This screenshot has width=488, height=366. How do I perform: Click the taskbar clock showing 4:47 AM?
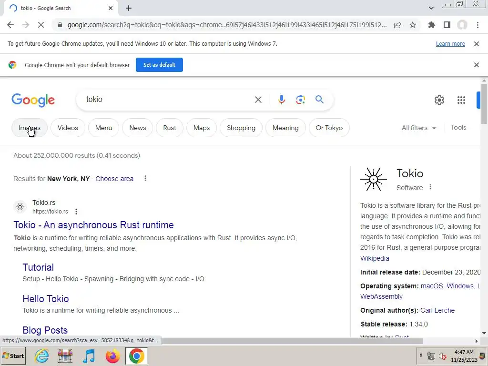464,356
